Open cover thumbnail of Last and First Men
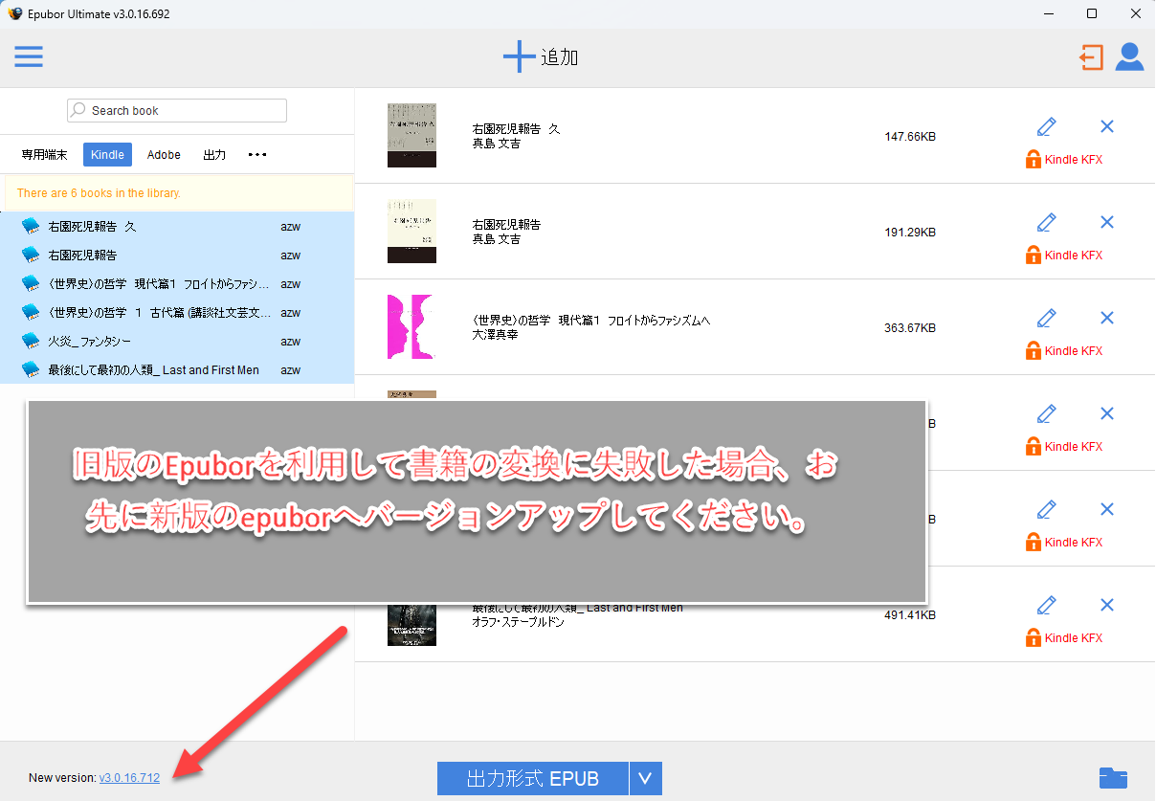The image size is (1156, 801). tap(411, 624)
